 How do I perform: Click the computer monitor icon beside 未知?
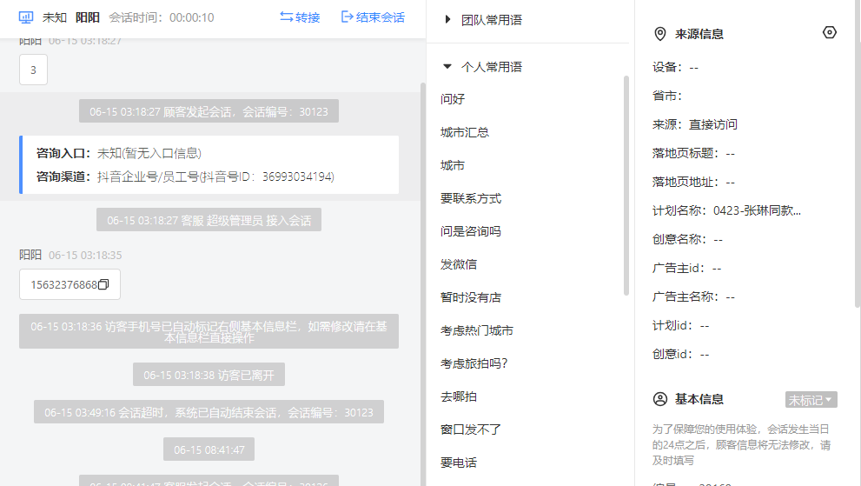26,17
